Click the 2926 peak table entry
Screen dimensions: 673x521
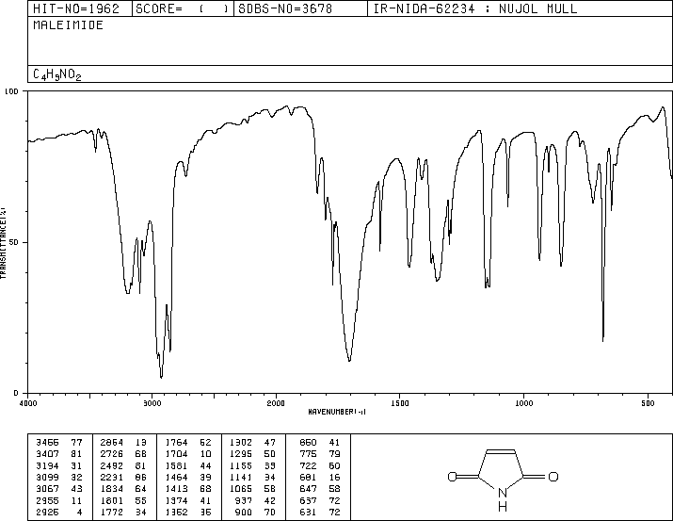(58, 513)
